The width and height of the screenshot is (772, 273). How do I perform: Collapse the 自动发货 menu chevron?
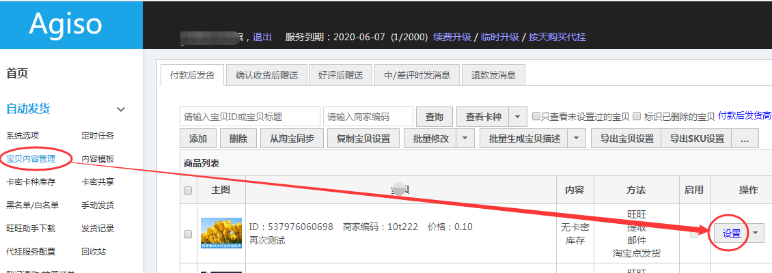[121, 109]
